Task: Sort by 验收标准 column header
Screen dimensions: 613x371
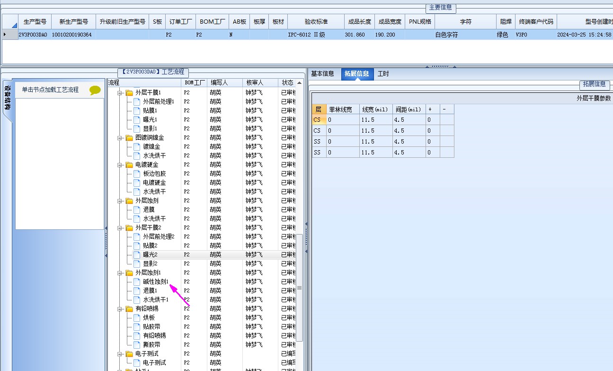Action: point(316,22)
